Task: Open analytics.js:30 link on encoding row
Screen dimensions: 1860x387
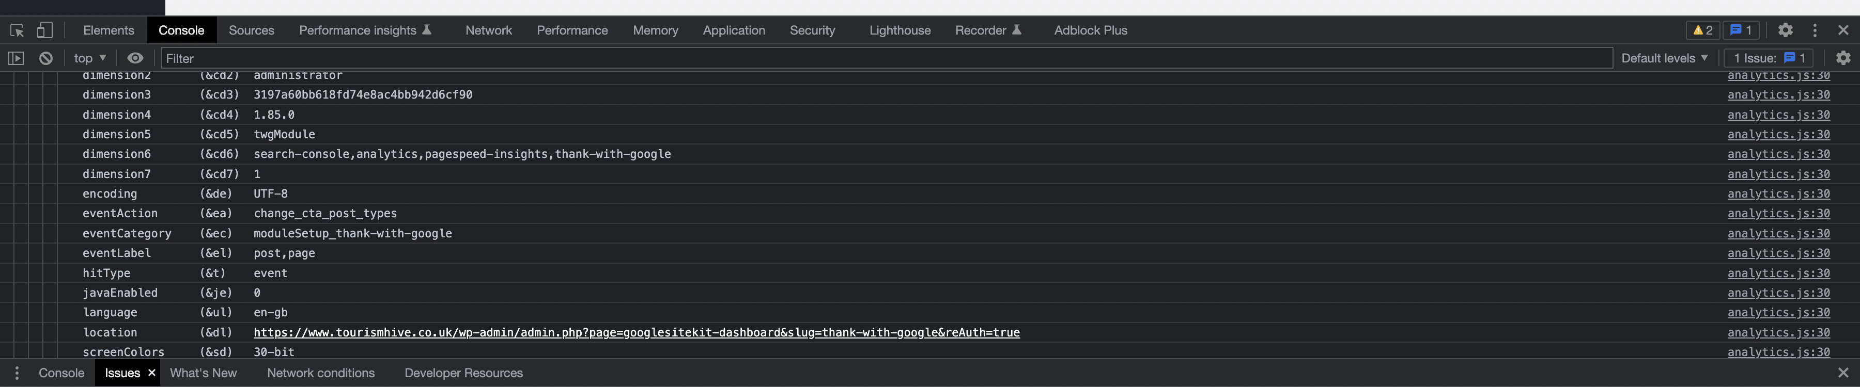Action: (x=1778, y=194)
